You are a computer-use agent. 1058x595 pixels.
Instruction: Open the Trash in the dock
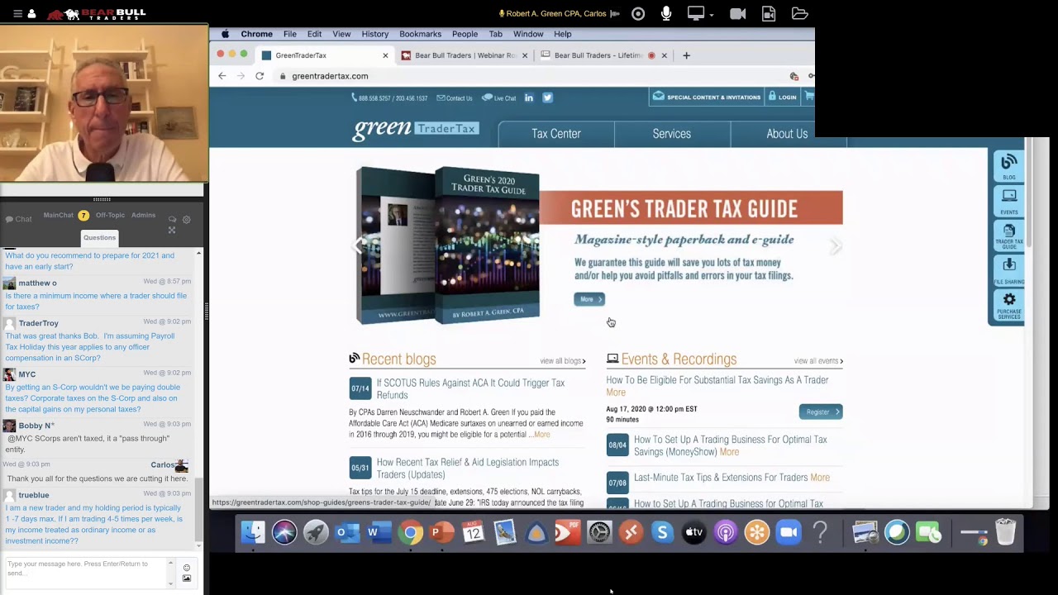pos(1005,532)
